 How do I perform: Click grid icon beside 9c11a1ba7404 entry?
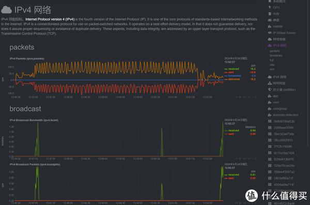270,153
